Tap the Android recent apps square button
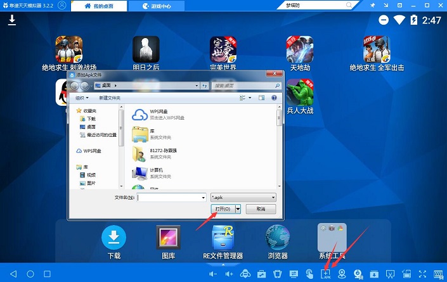This screenshot has height=282, width=447. [x=47, y=274]
